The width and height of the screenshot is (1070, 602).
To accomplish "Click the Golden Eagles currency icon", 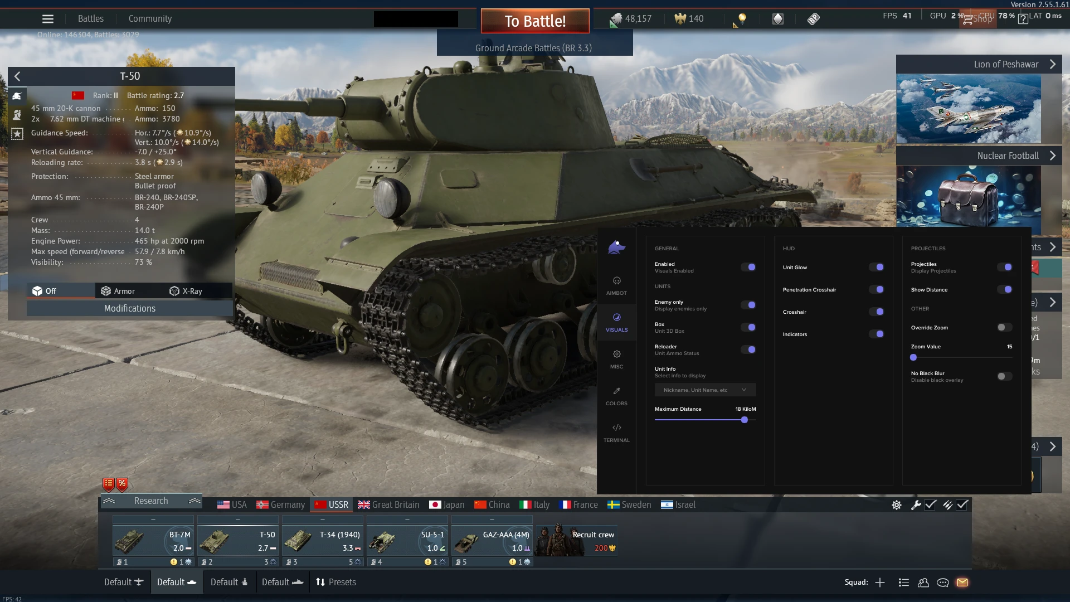I will (680, 19).
